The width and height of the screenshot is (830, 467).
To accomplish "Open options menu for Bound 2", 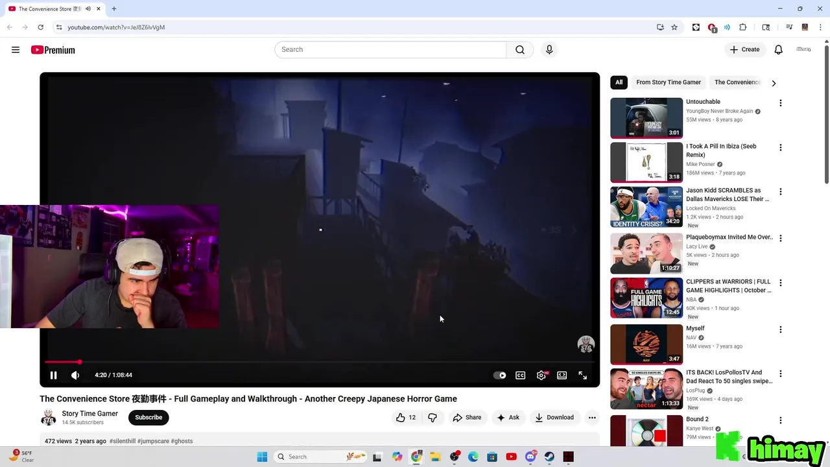I will [x=781, y=420].
